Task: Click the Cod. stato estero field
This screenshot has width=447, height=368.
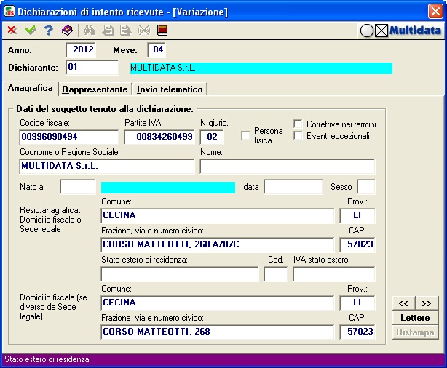Action: pos(276,274)
